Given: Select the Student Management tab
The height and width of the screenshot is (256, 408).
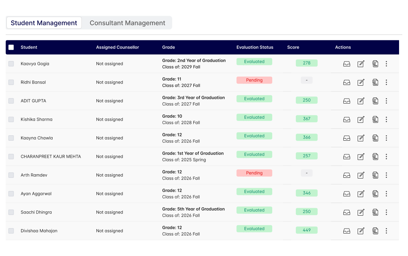Looking at the screenshot, I should pos(44,22).
